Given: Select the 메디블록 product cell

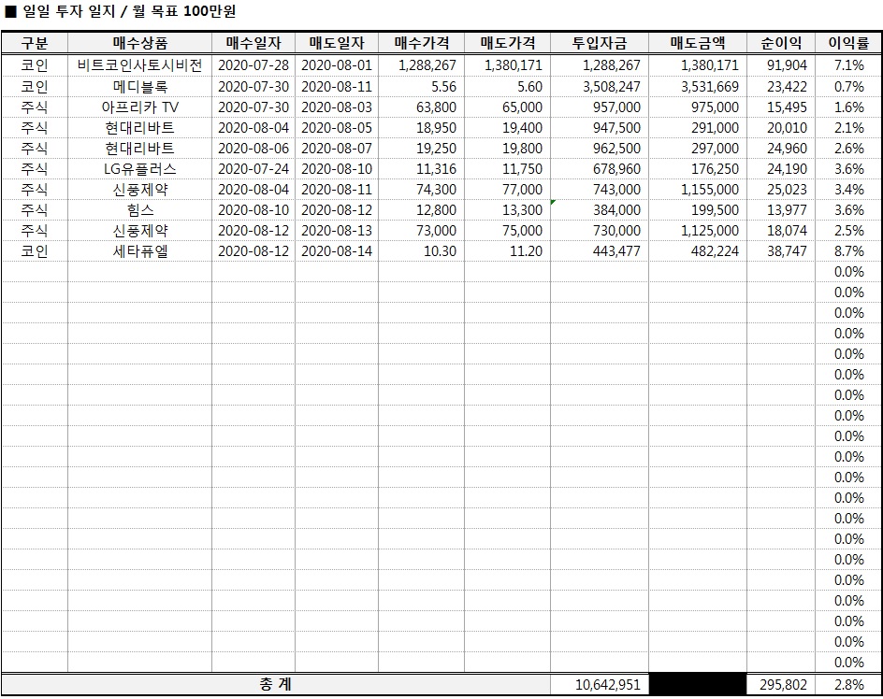Looking at the screenshot, I should tap(139, 87).
